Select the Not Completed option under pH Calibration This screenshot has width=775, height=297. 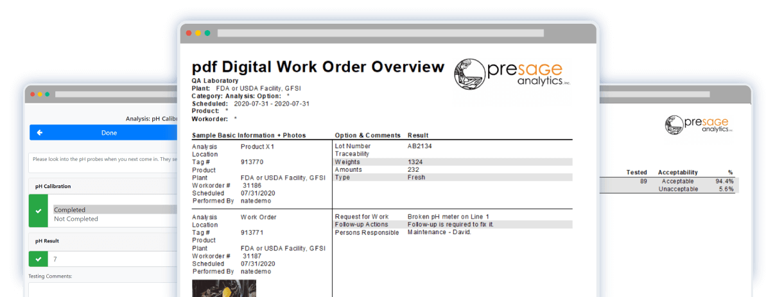click(76, 219)
